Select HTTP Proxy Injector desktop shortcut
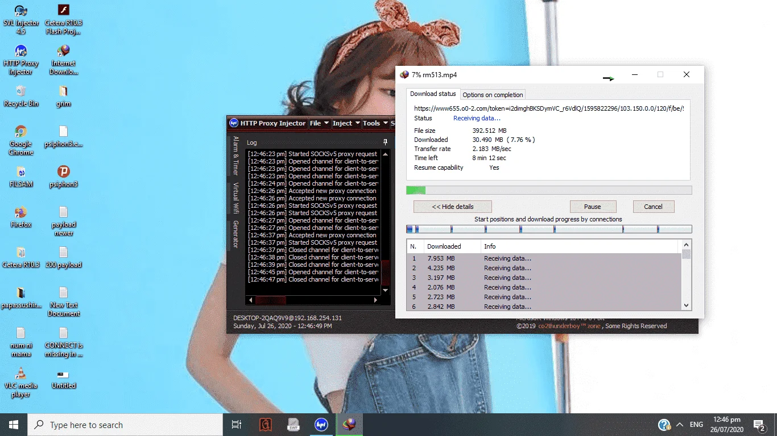 click(21, 60)
